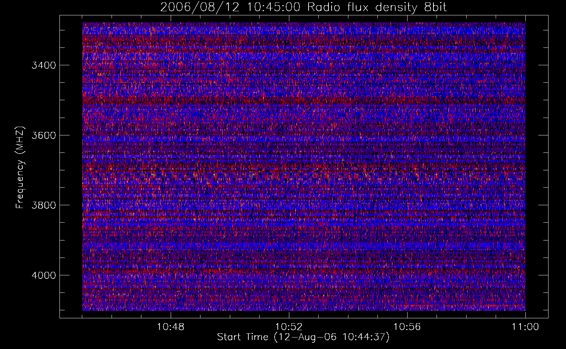566x349 pixels.
Task: Click the 3400 frequency tick label
Action: click(44, 65)
